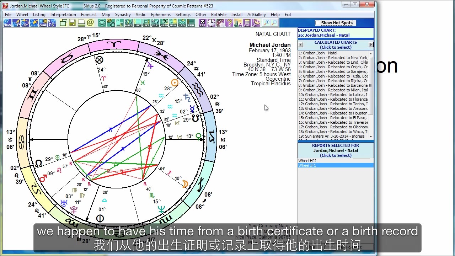This screenshot has width=455, height=256.
Task: Select 'Wheel HJJ' report
Action: [336, 161]
